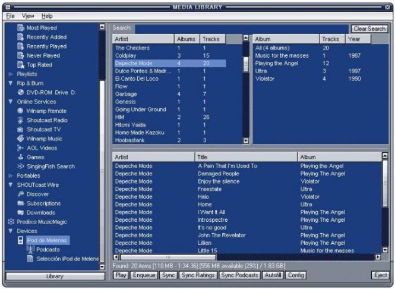Screen dimensions: 395x289
Task: Select the DVD-ROM Drive D: disc icon
Action: (x=21, y=93)
